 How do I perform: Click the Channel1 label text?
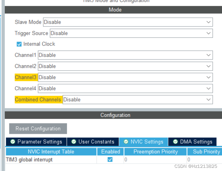click(26, 55)
